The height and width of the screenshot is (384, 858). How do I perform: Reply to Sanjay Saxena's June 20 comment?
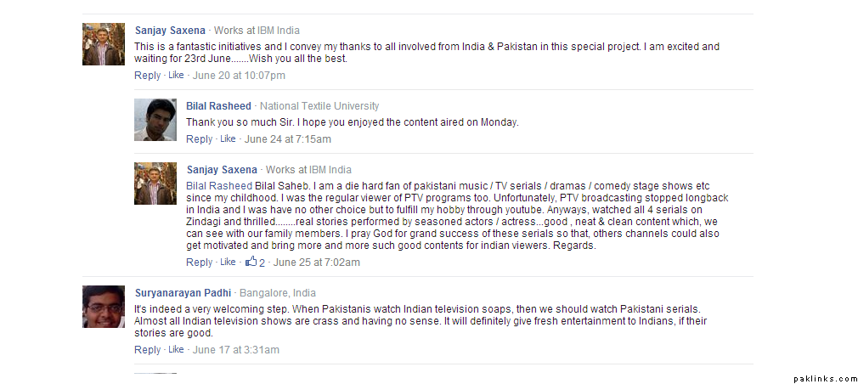click(147, 76)
